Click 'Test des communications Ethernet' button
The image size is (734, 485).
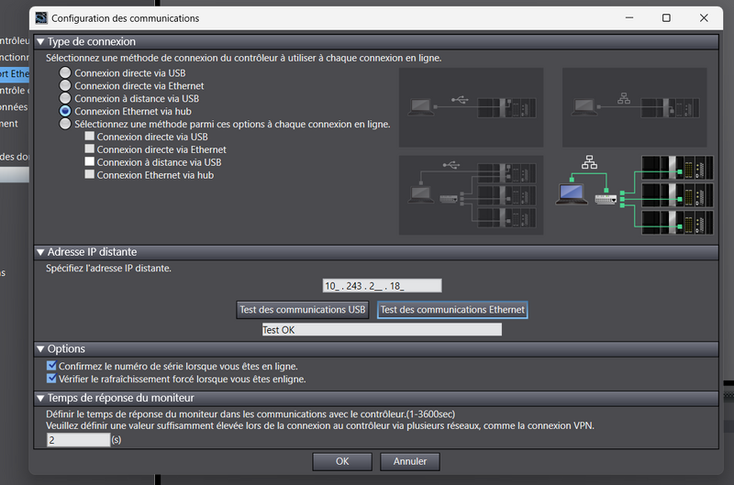[452, 310]
